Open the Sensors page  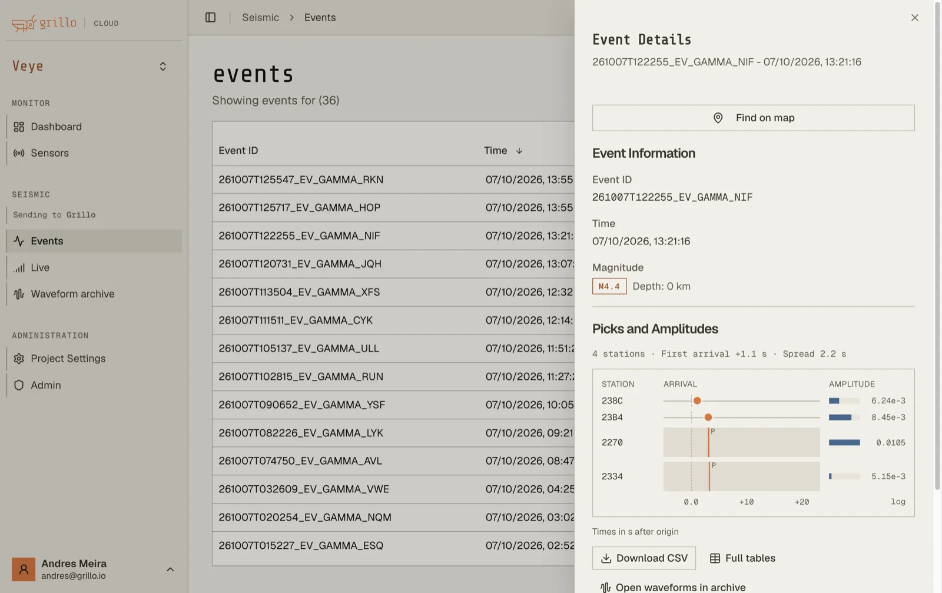point(94,153)
